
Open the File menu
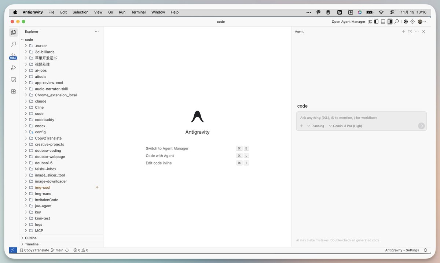[51, 12]
